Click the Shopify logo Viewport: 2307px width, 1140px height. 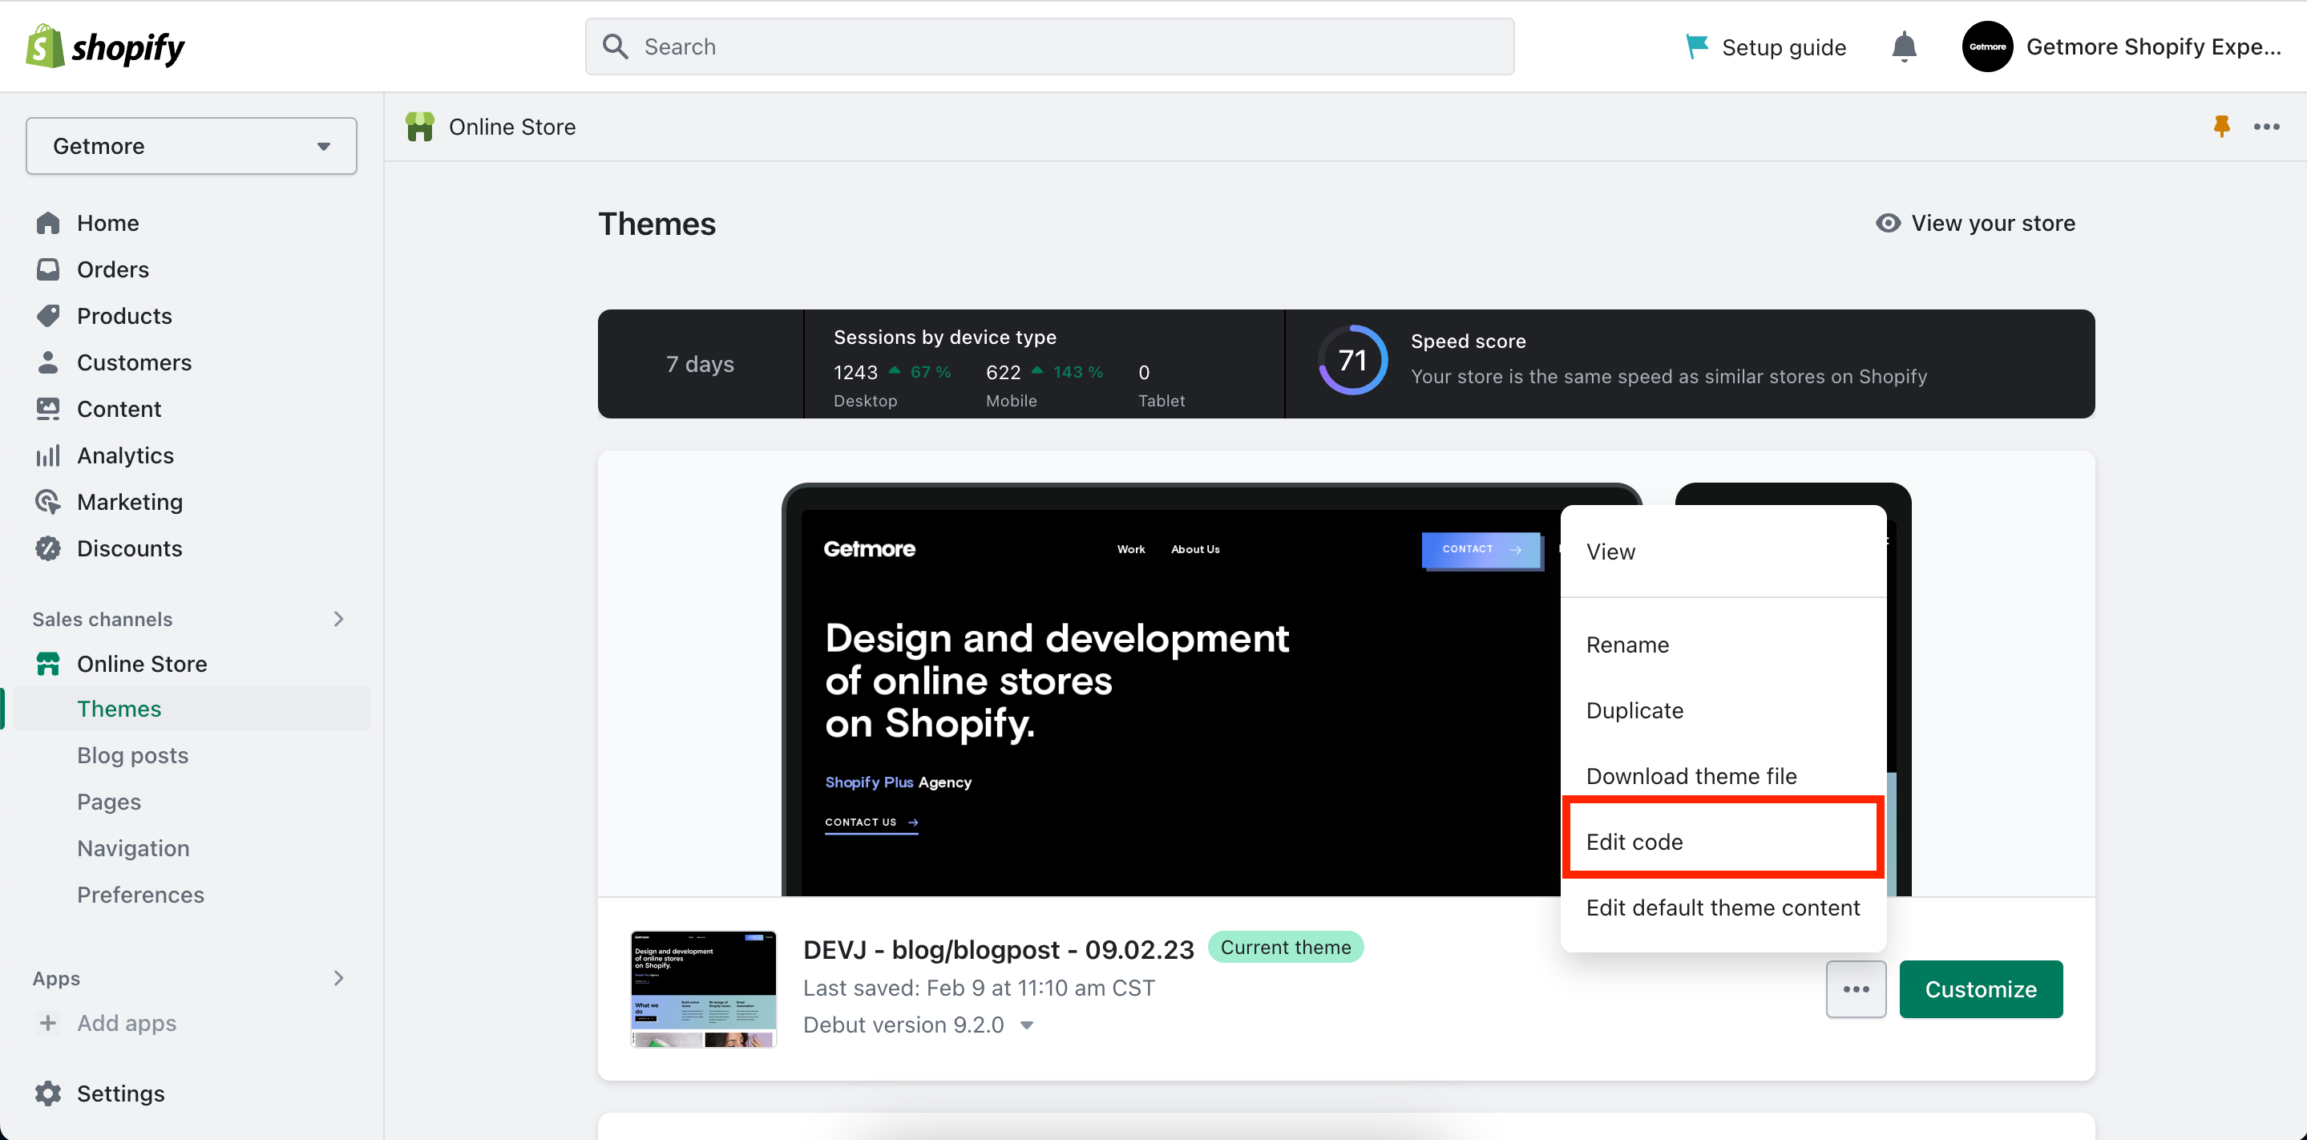(105, 46)
